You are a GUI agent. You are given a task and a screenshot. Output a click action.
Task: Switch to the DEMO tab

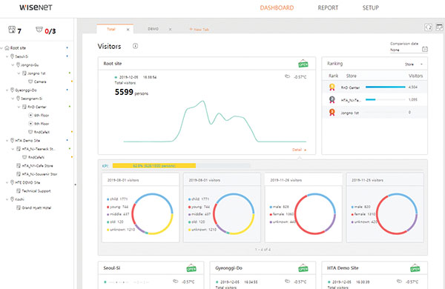[x=153, y=29]
